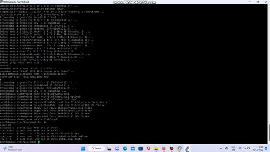Image resolution: width=270 pixels, height=152 pixels.
Task: Click the 'wrote key file' output line
Action: click(24, 77)
